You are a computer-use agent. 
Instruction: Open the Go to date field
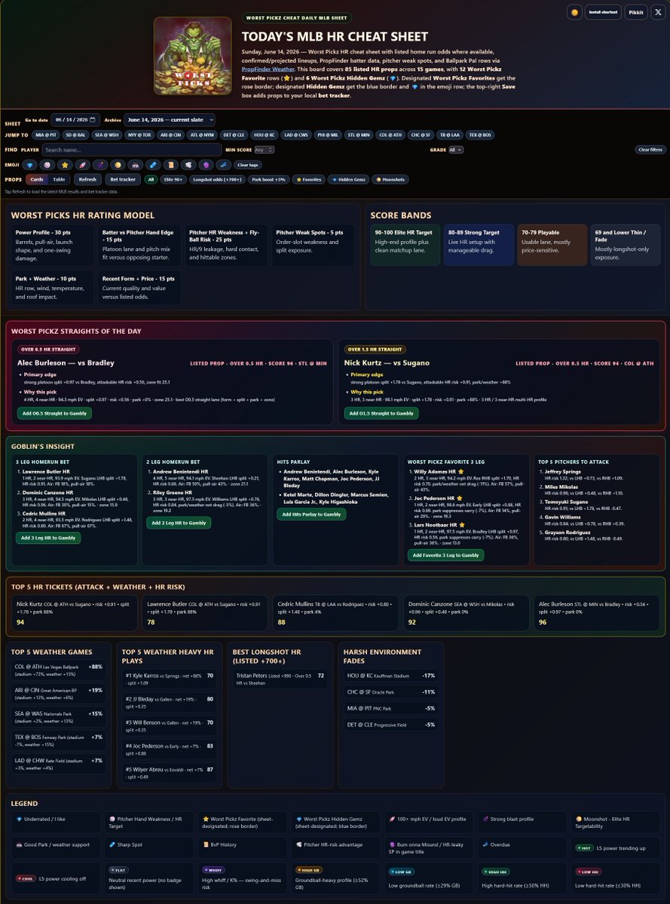point(75,119)
